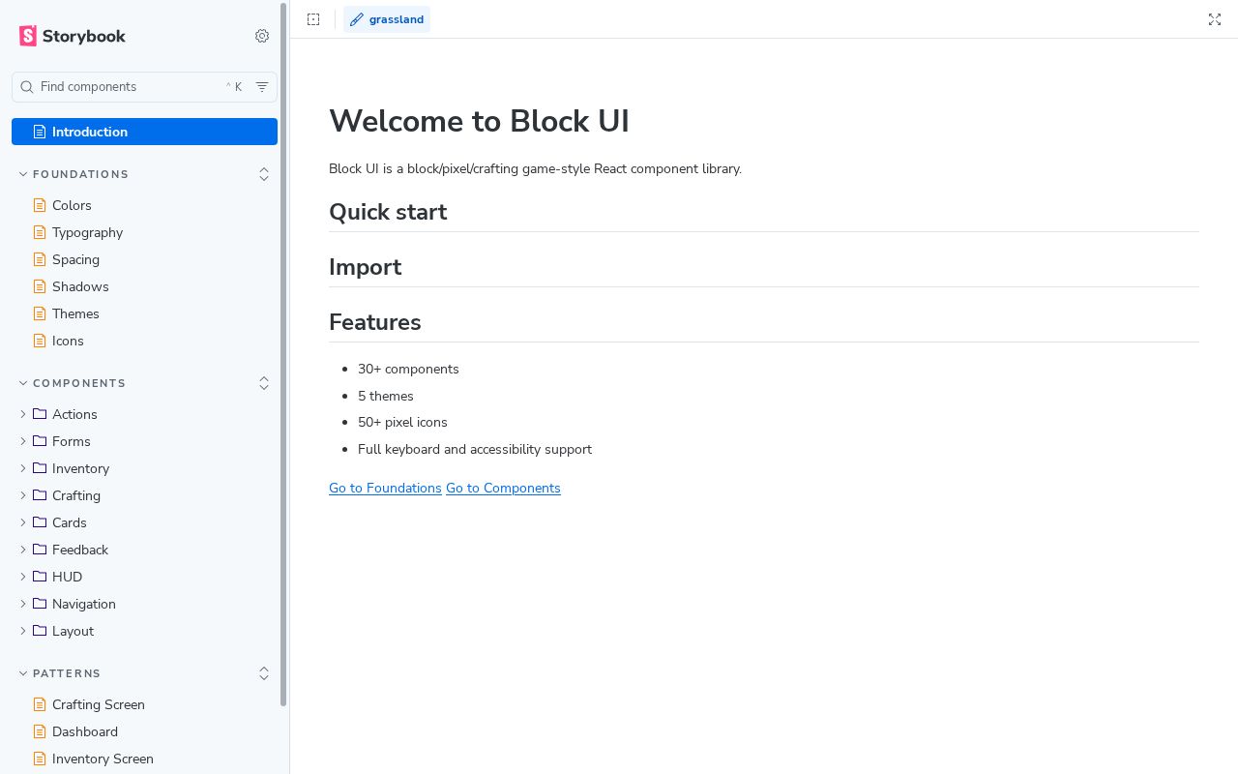Open the Shadows docs page
The width and height of the screenshot is (1238, 774).
click(144, 286)
